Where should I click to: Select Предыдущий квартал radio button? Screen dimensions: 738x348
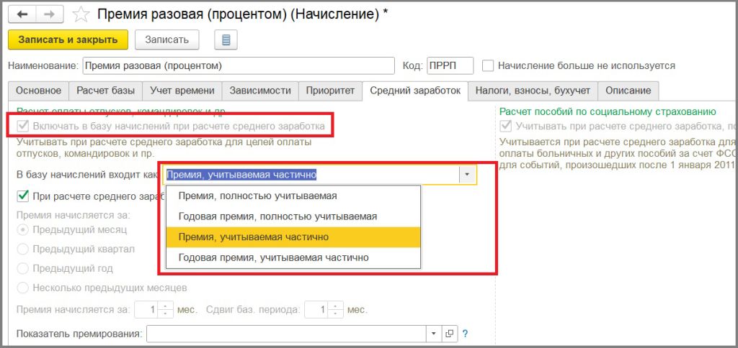pyautogui.click(x=22, y=249)
